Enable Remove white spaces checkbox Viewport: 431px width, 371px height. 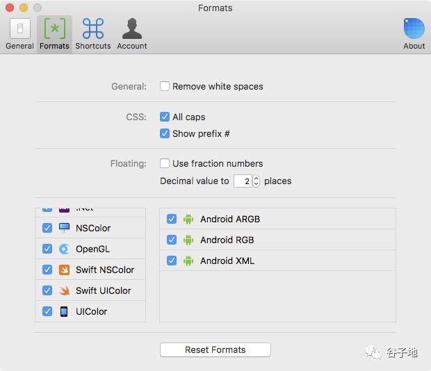click(x=165, y=86)
